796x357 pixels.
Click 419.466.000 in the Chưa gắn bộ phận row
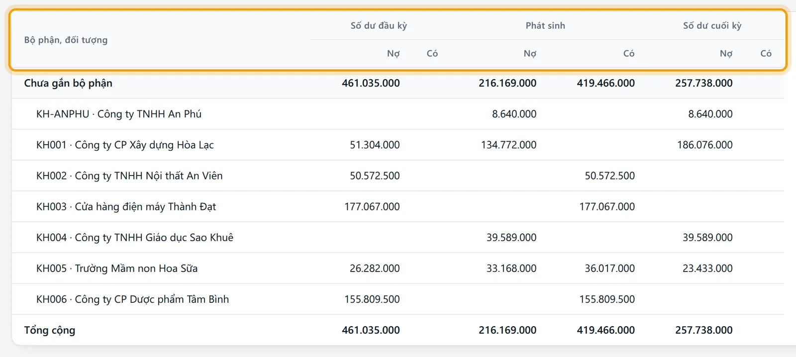[605, 83]
